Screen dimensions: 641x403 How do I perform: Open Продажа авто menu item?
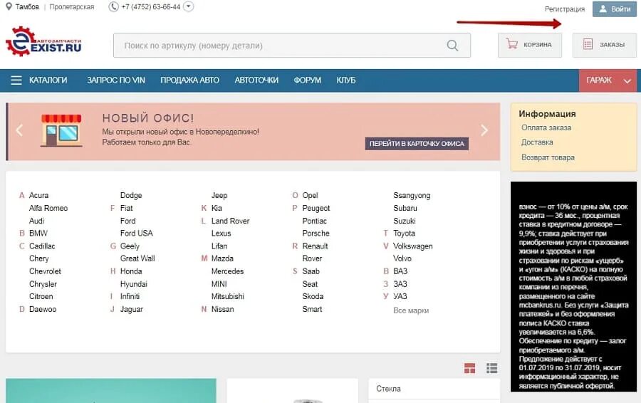[x=189, y=80]
